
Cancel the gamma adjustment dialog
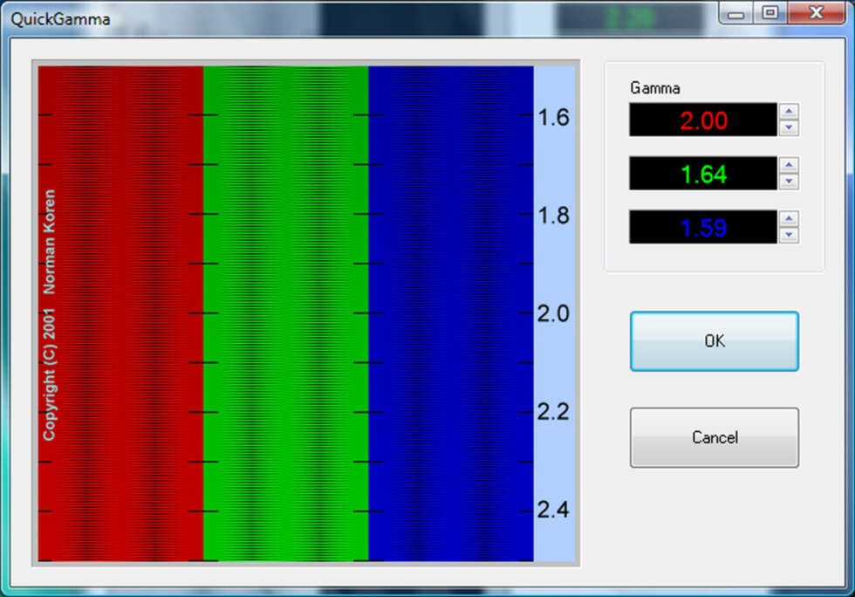point(715,437)
